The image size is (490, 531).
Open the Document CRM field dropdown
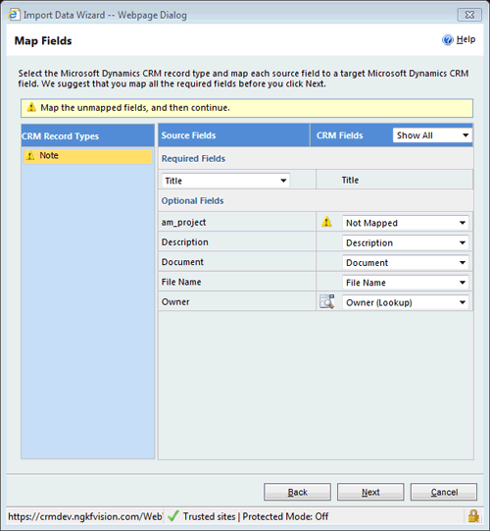coord(406,263)
